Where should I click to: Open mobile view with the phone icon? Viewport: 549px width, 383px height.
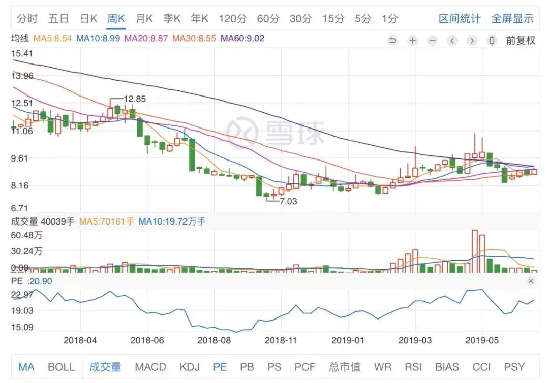(x=491, y=40)
